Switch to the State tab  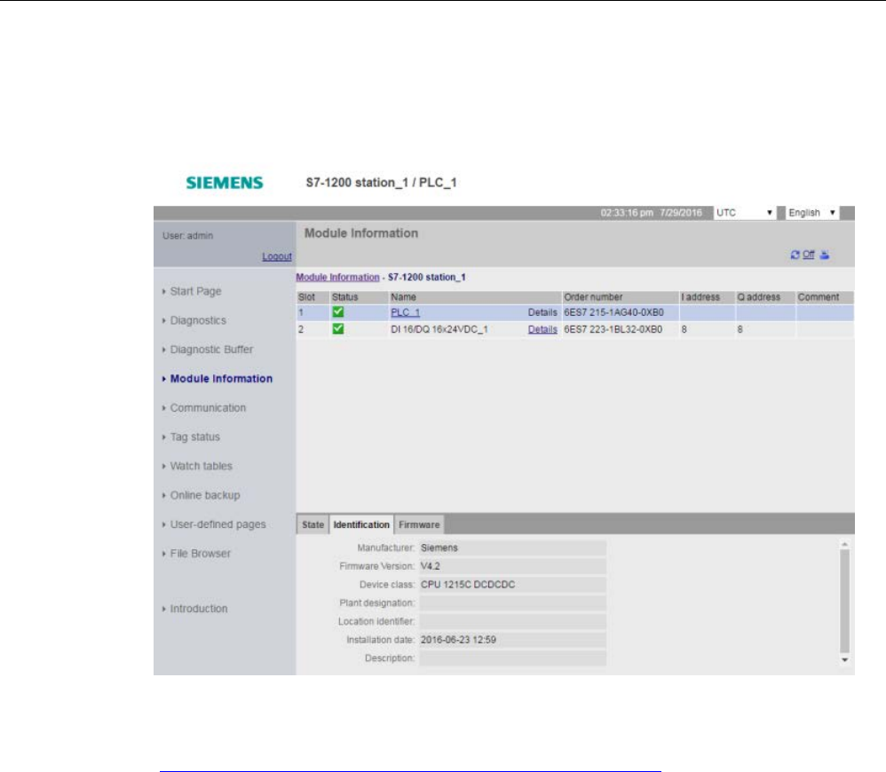click(x=312, y=524)
